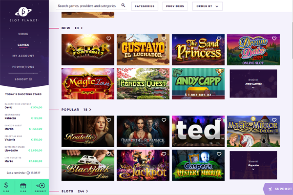Screen dimensions: 293x195
Task: Click the Slot Planet logo
Action: tap(23, 14)
